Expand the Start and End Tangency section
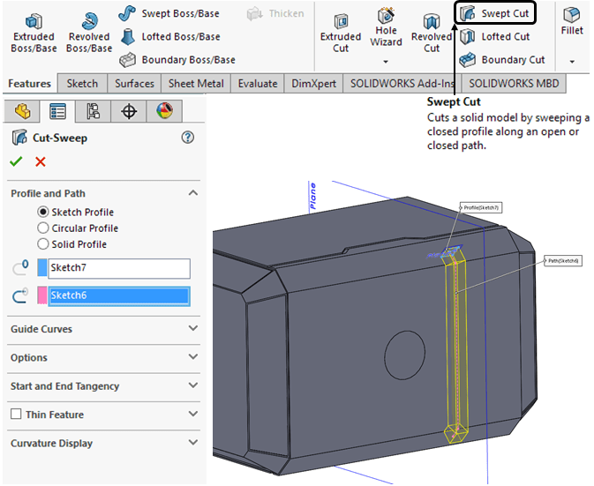The image size is (594, 486). coord(193,386)
